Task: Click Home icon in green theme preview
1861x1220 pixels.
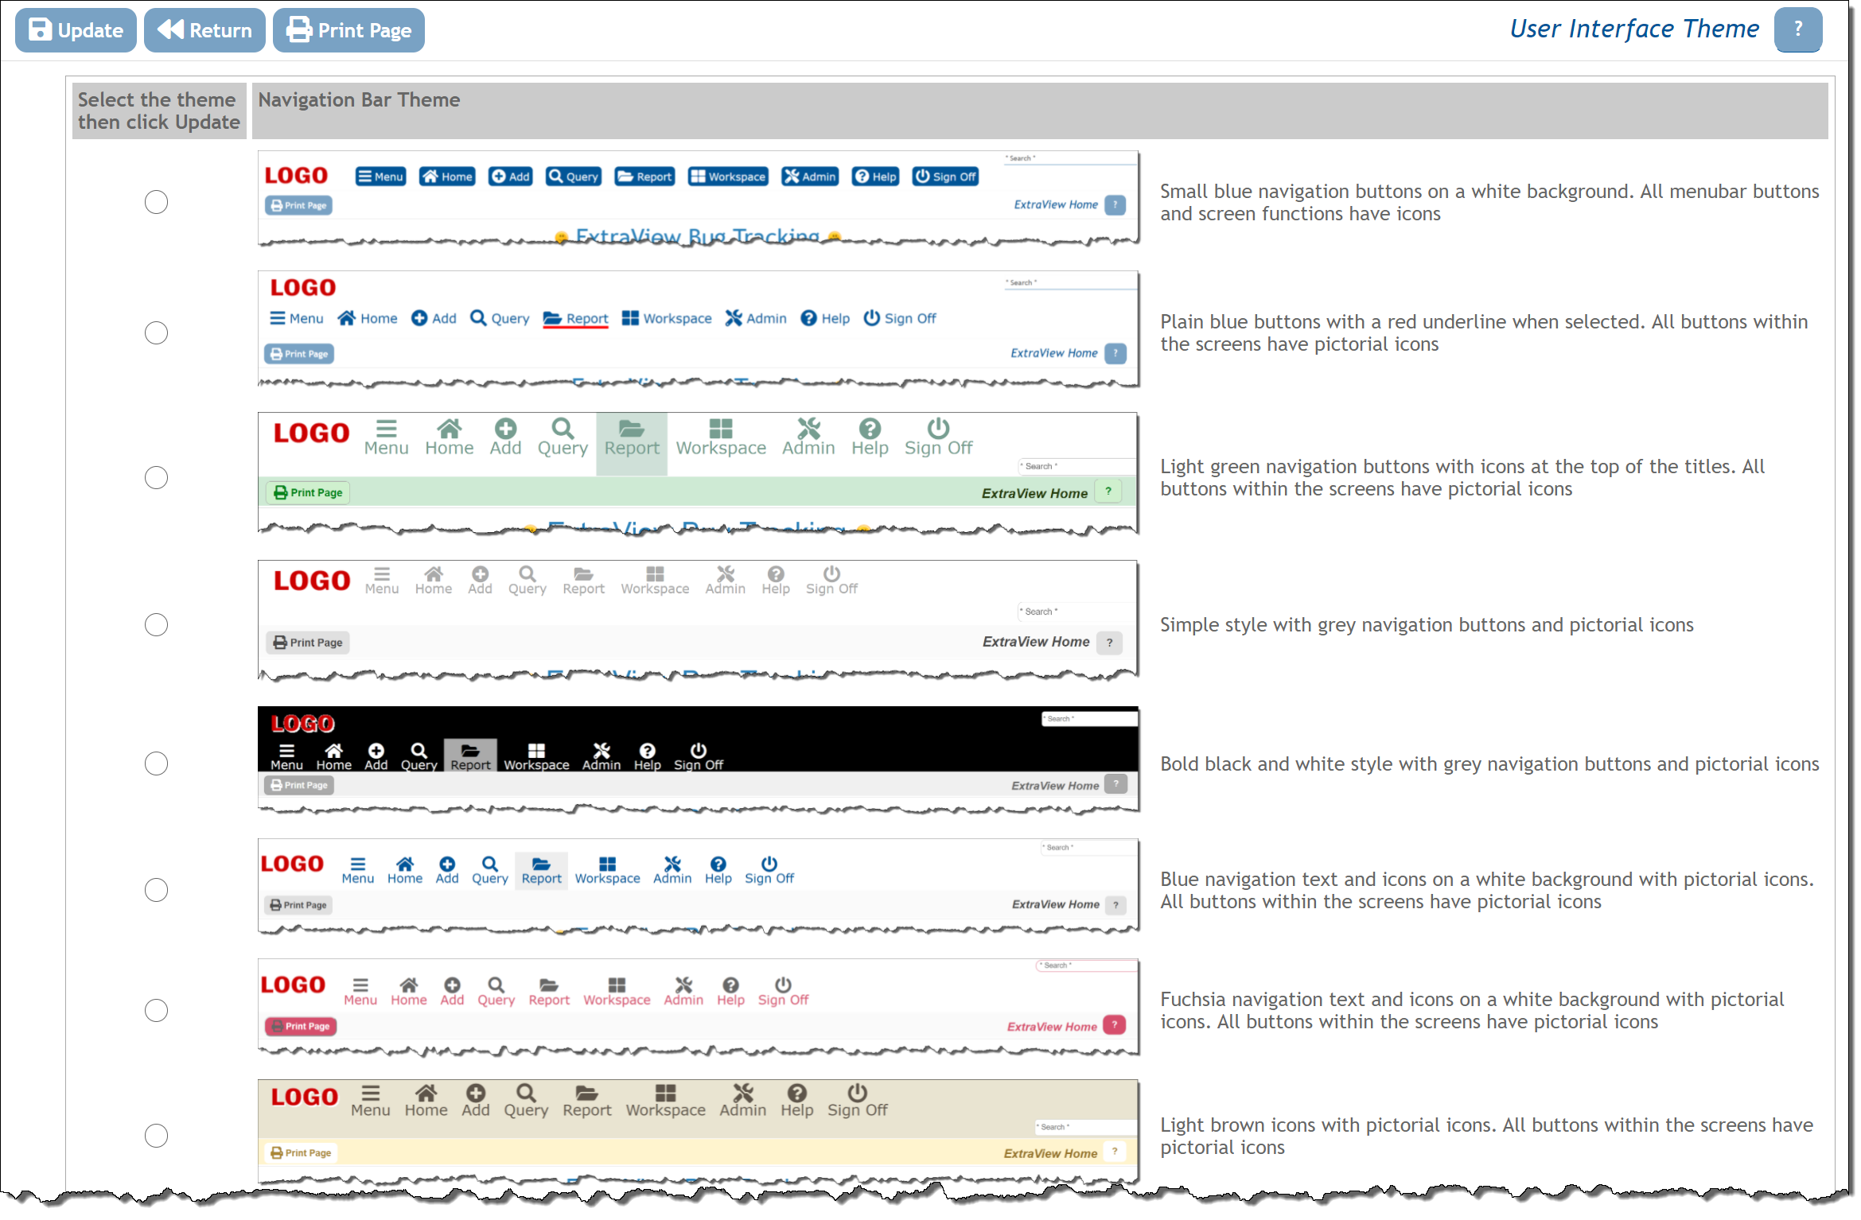Action: tap(450, 429)
